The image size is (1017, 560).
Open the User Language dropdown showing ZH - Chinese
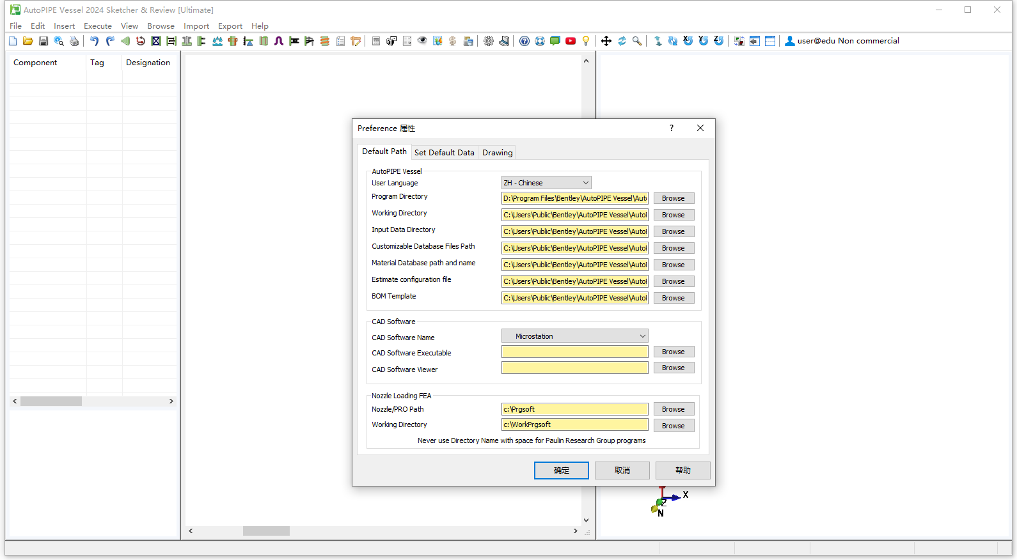[546, 183]
